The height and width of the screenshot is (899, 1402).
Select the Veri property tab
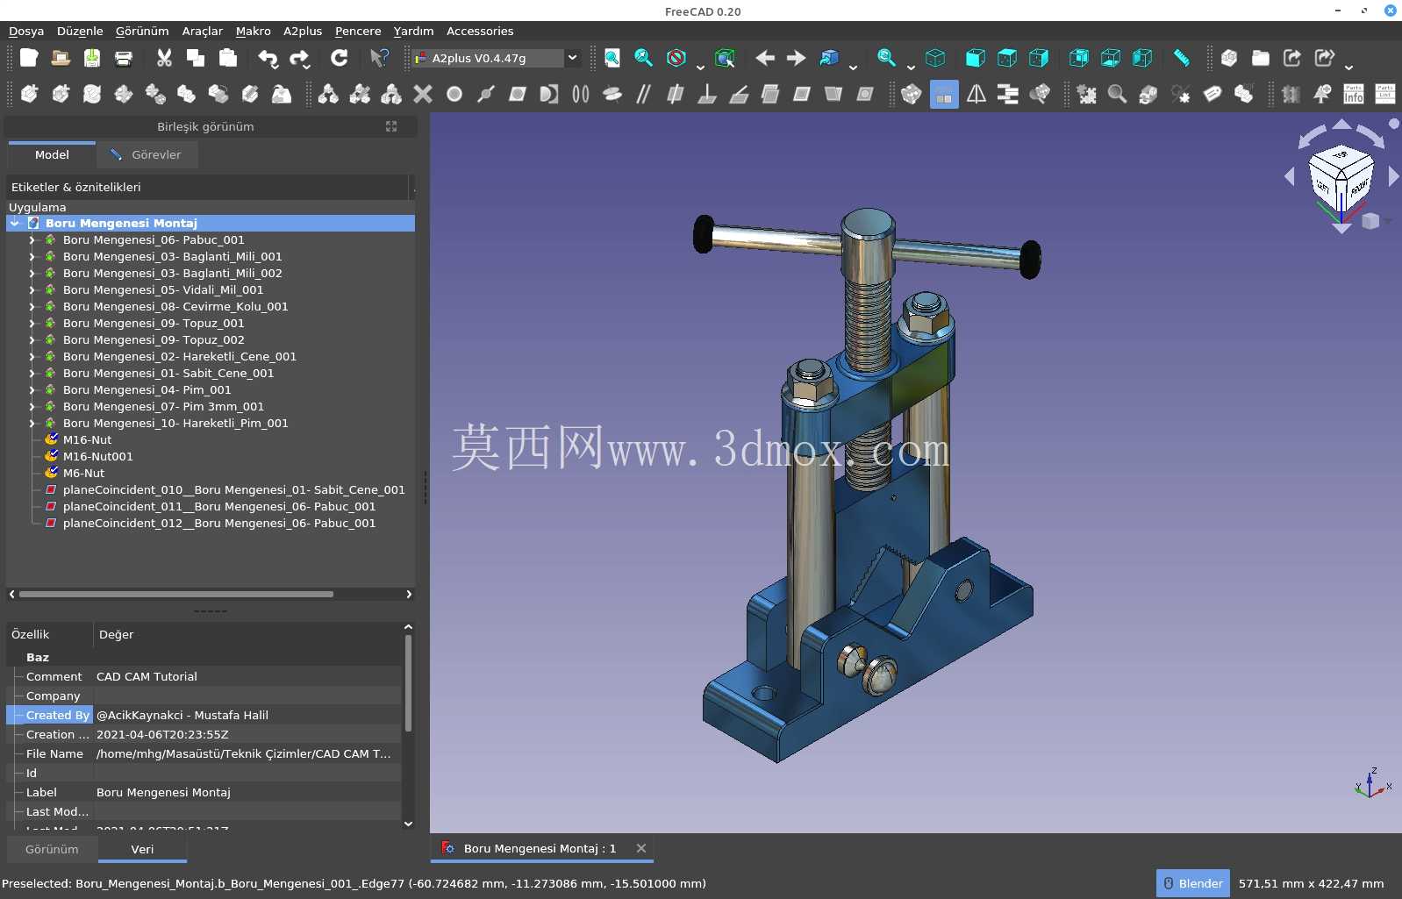coord(142,849)
